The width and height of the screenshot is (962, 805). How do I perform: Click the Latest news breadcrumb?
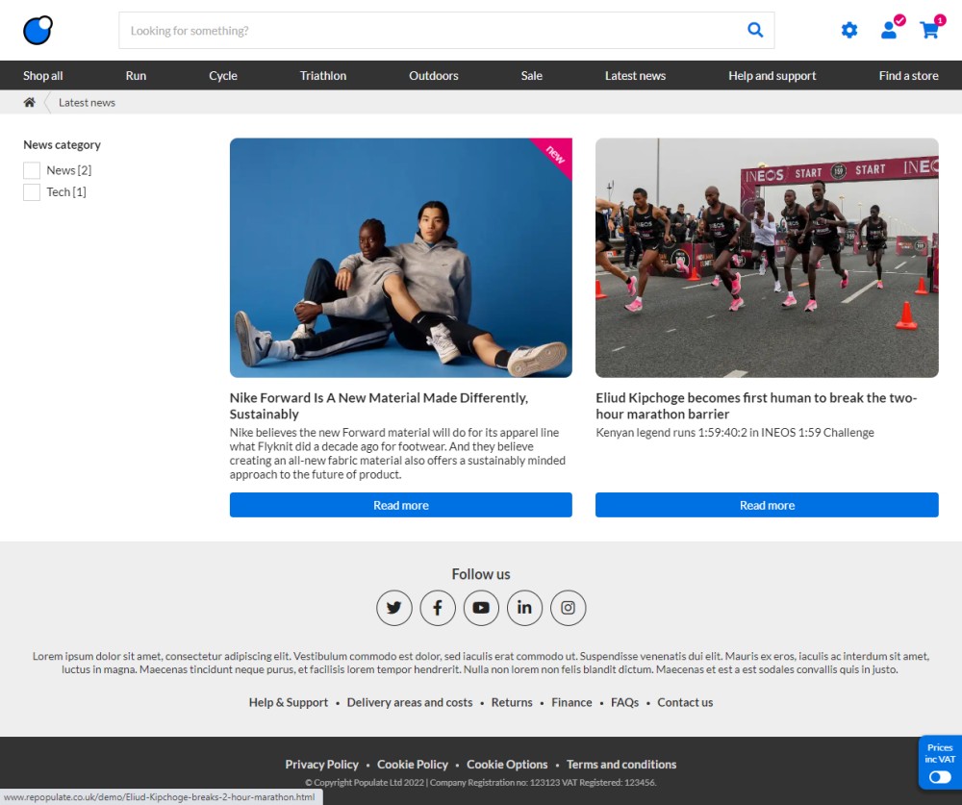(88, 103)
